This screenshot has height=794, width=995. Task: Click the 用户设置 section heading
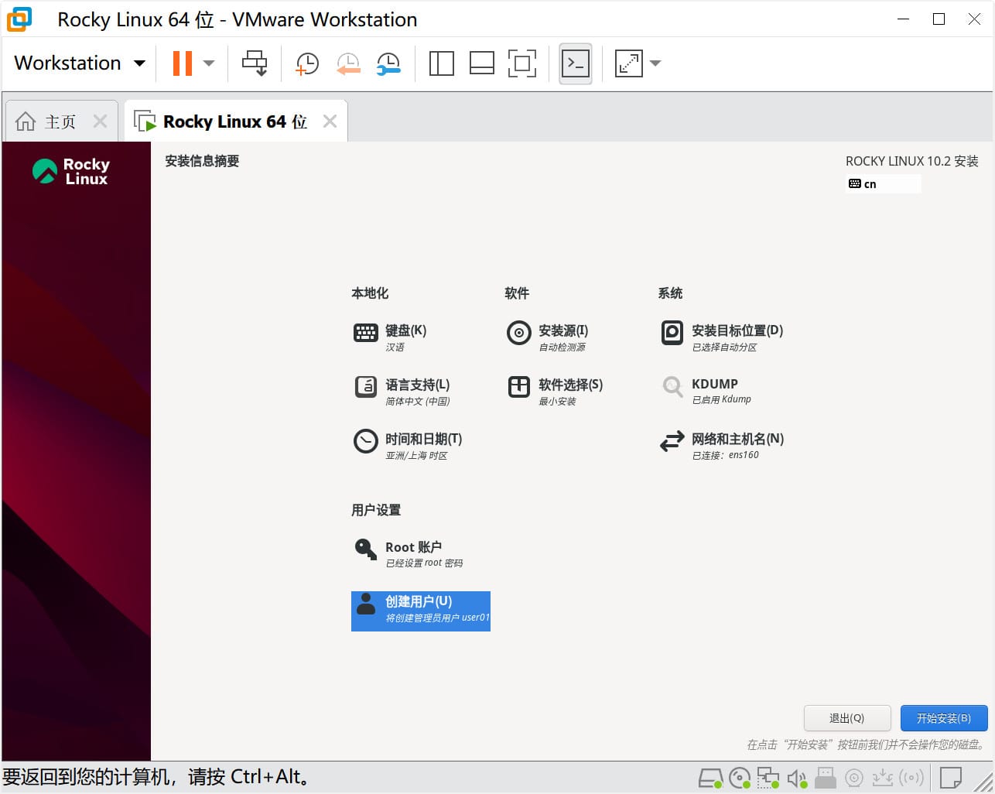[x=376, y=510]
